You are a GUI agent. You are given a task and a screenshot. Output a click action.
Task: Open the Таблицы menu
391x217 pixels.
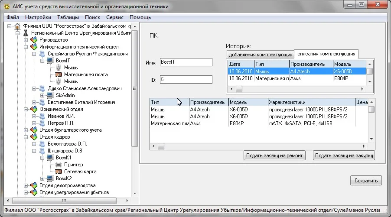point(68,17)
